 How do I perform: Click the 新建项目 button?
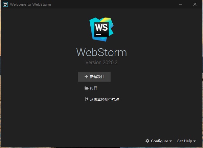[x=94, y=77]
